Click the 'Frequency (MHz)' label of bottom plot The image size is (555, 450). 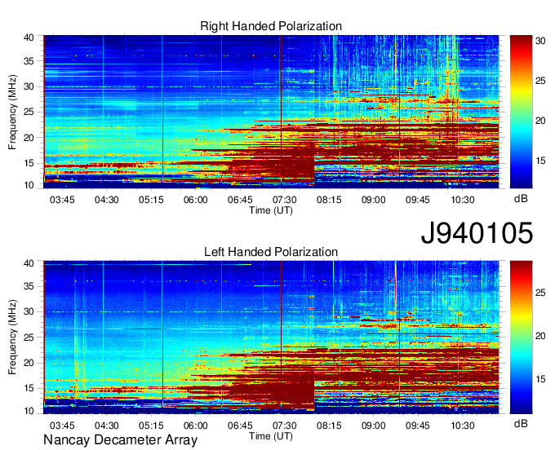[12, 337]
